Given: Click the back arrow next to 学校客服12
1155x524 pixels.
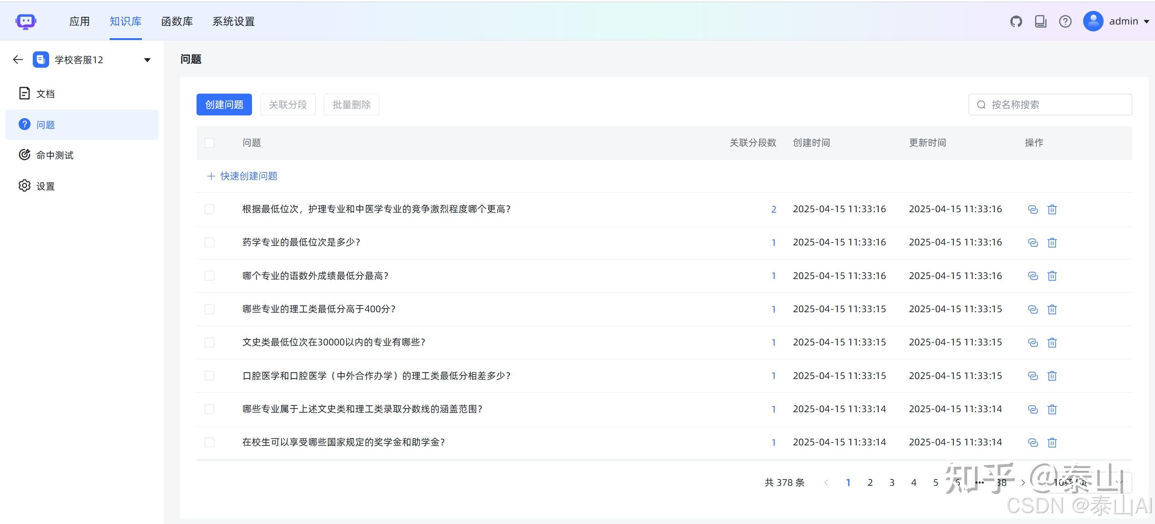Looking at the screenshot, I should (x=17, y=60).
